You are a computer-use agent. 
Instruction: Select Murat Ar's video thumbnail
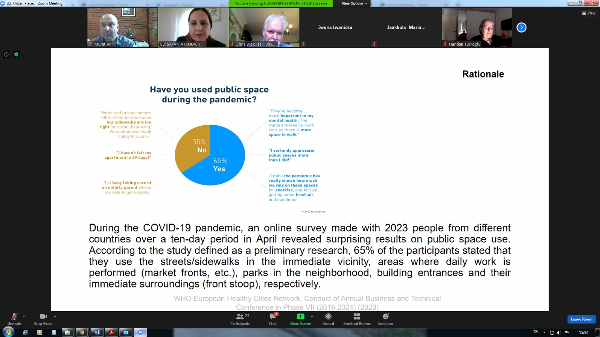(122, 27)
